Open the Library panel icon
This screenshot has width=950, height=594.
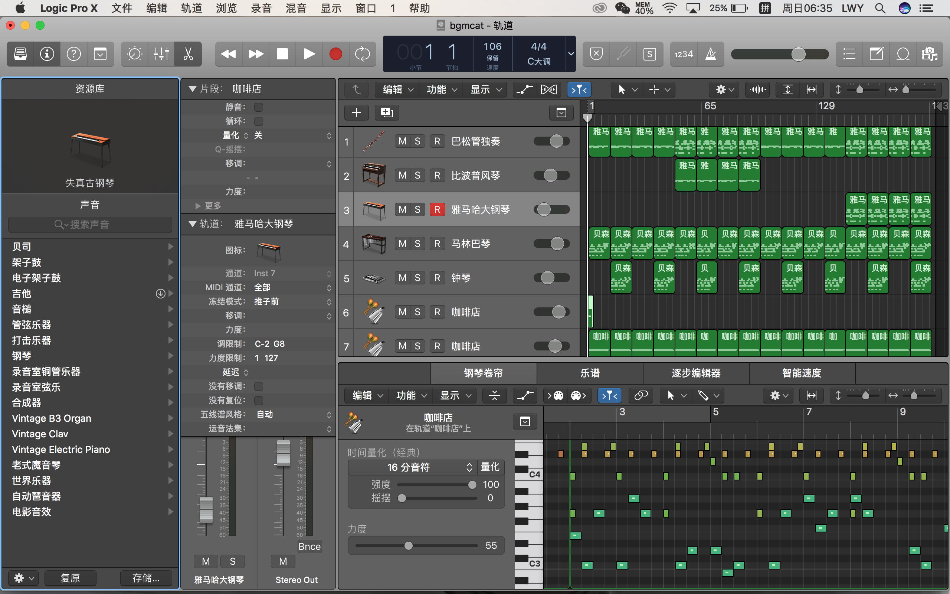(20, 54)
